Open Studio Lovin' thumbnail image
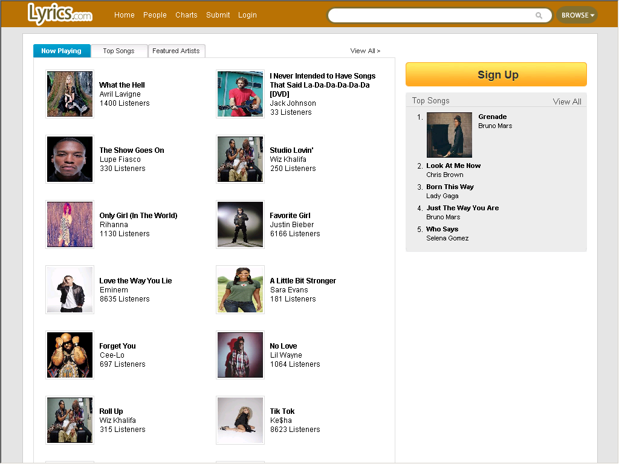 tap(240, 159)
